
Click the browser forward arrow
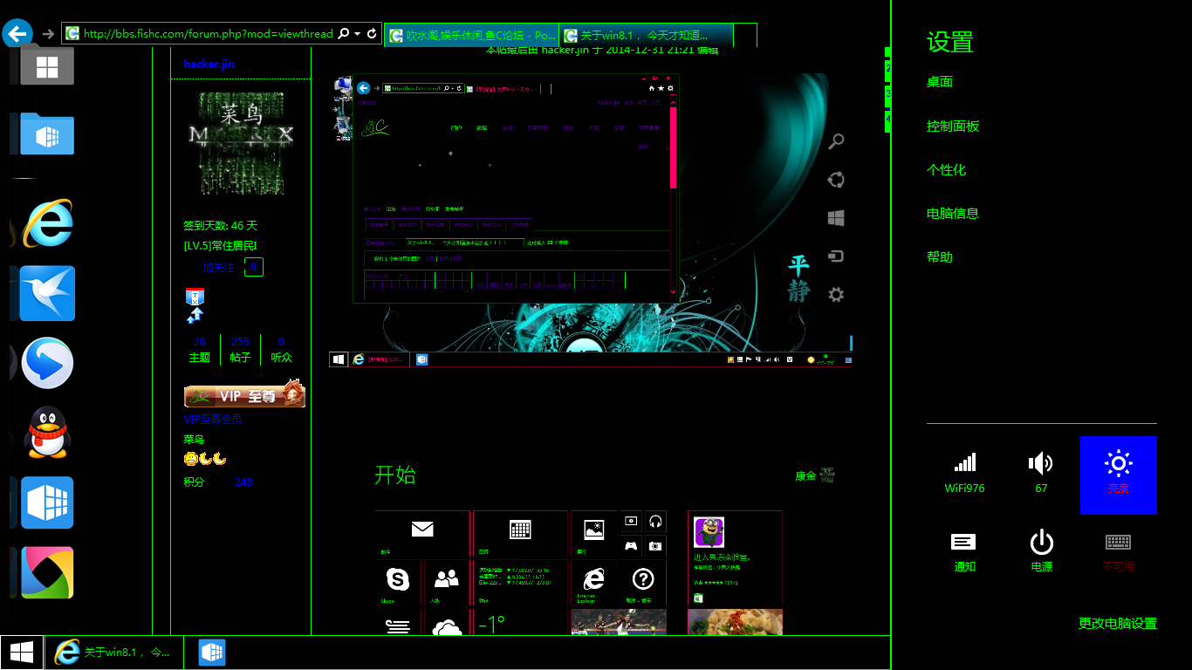[x=48, y=34]
